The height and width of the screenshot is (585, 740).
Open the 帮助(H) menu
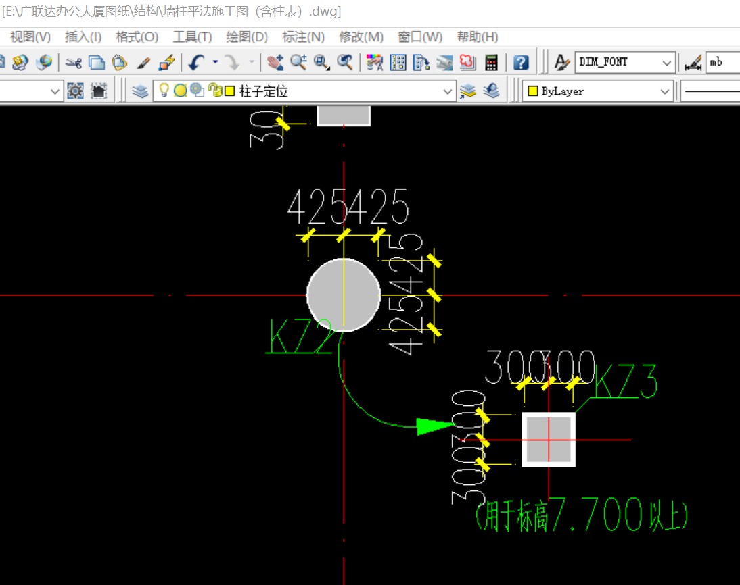[478, 36]
